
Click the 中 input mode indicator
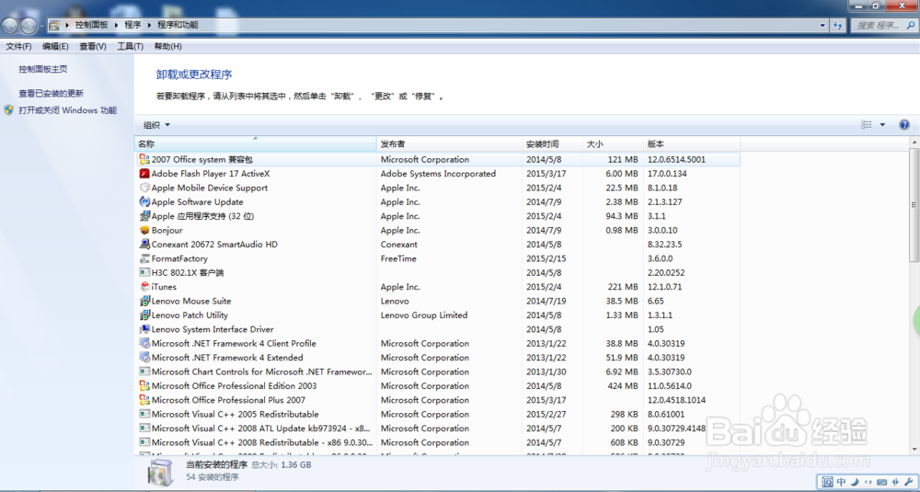tap(842, 482)
